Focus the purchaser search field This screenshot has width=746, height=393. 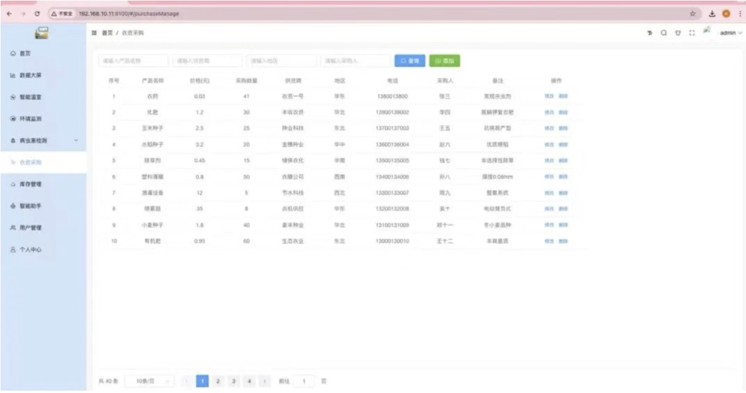[x=356, y=60]
